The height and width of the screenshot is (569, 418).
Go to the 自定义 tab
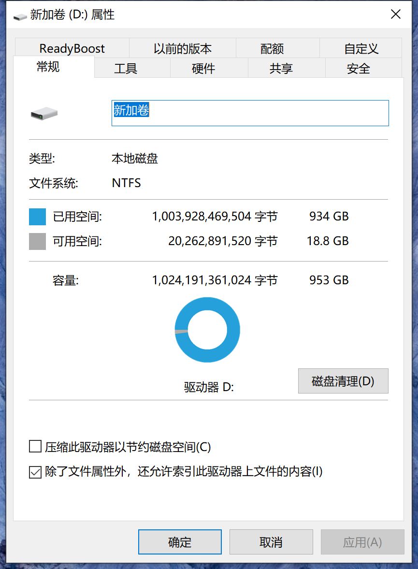361,48
